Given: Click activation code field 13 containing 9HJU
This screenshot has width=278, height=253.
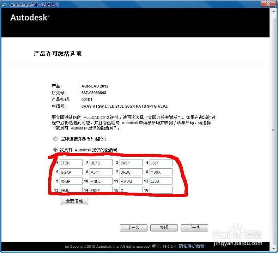Looking at the screenshot, I should pyautogui.click(x=71, y=190).
